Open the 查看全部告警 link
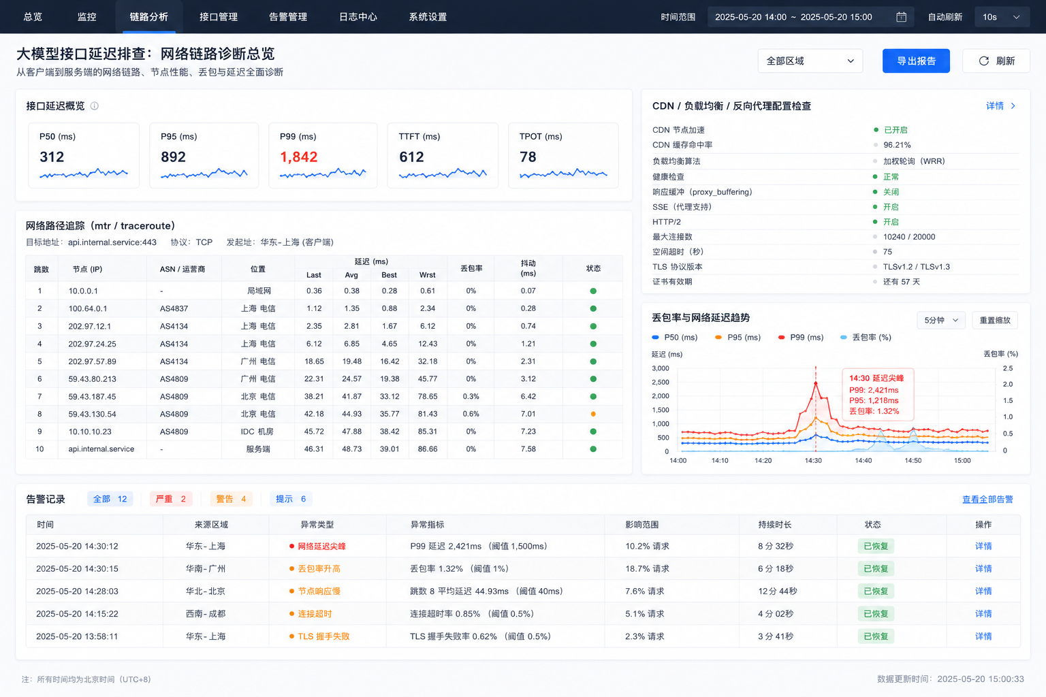 pyautogui.click(x=987, y=499)
